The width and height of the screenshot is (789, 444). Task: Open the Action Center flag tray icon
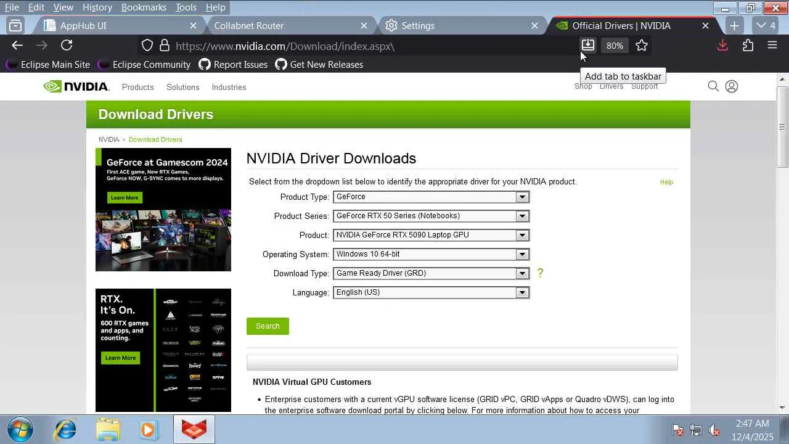coord(677,430)
